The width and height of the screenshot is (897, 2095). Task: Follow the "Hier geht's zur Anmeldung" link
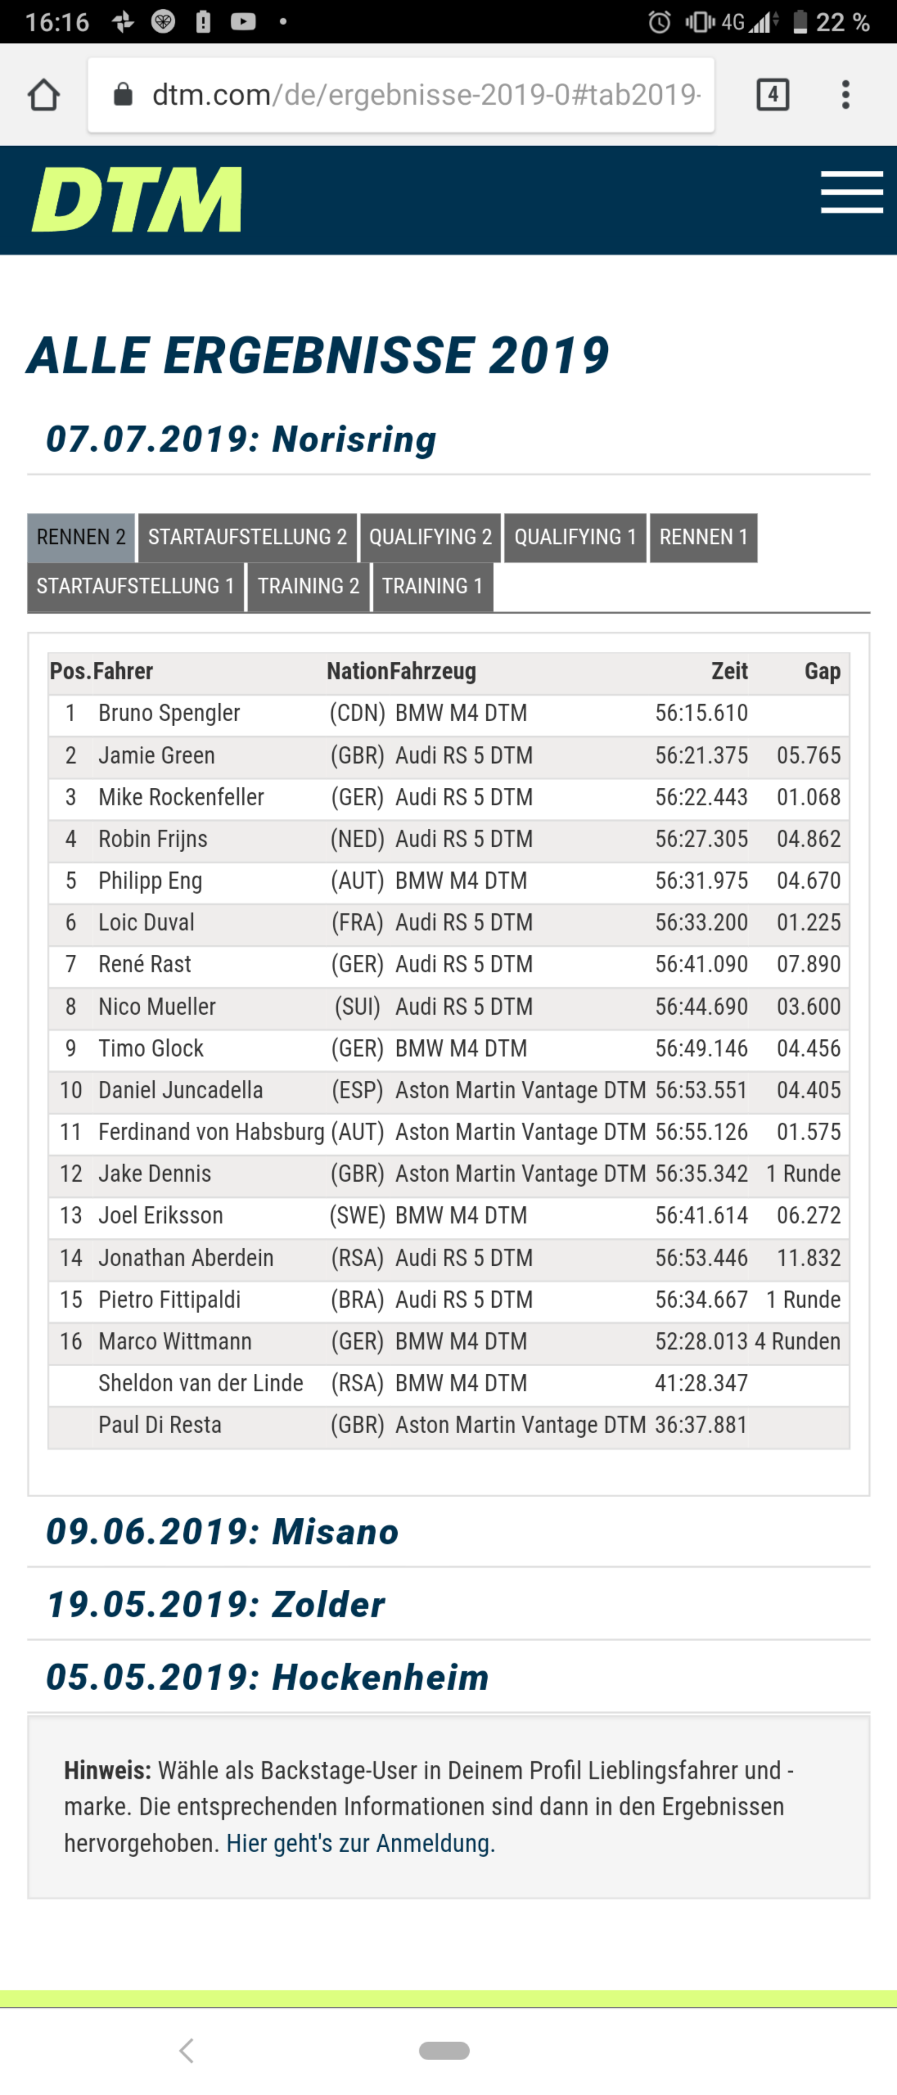[x=360, y=1843]
